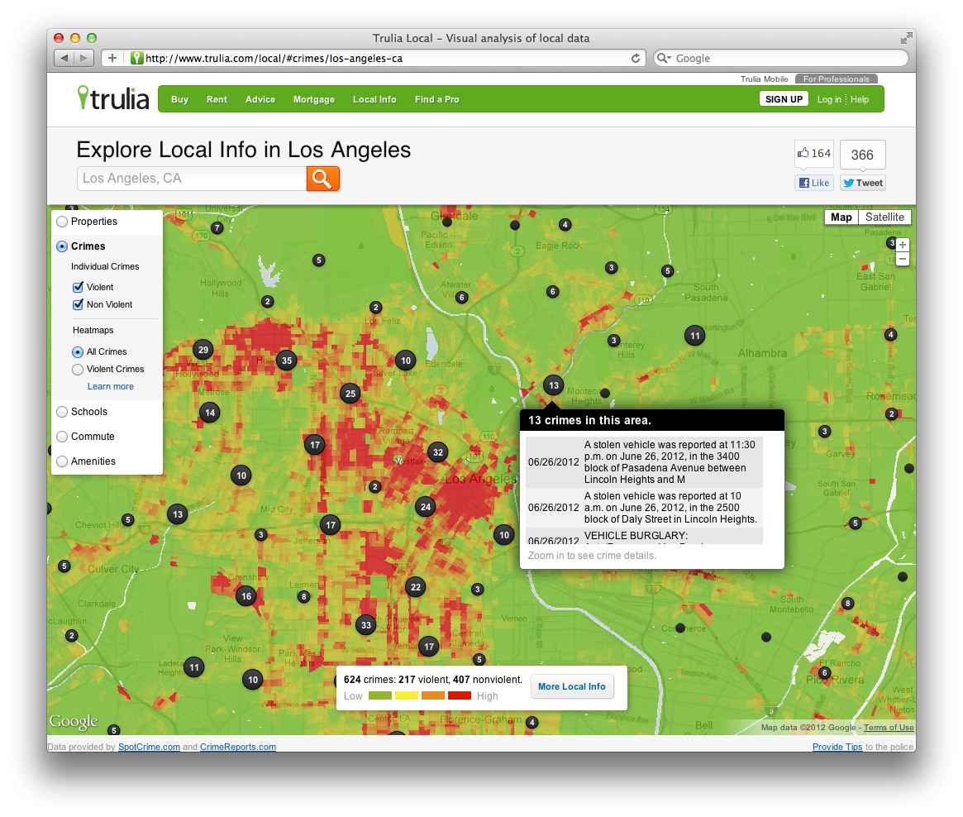
Task: Click the Trulia logo
Action: coord(113,98)
